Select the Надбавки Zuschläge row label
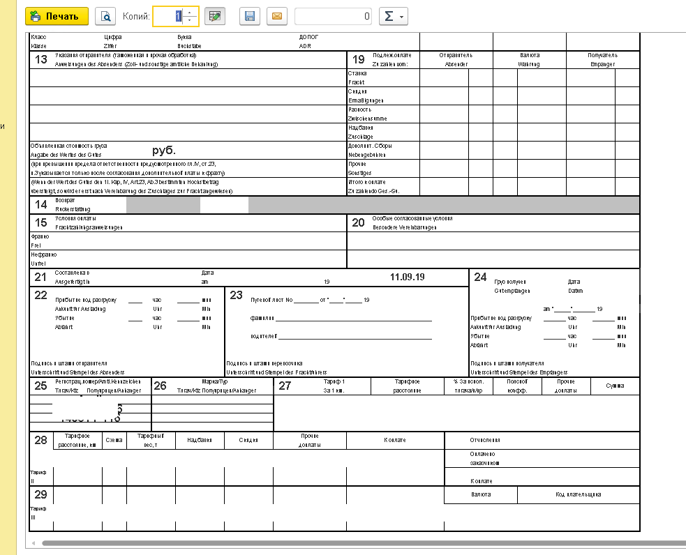 pos(383,132)
